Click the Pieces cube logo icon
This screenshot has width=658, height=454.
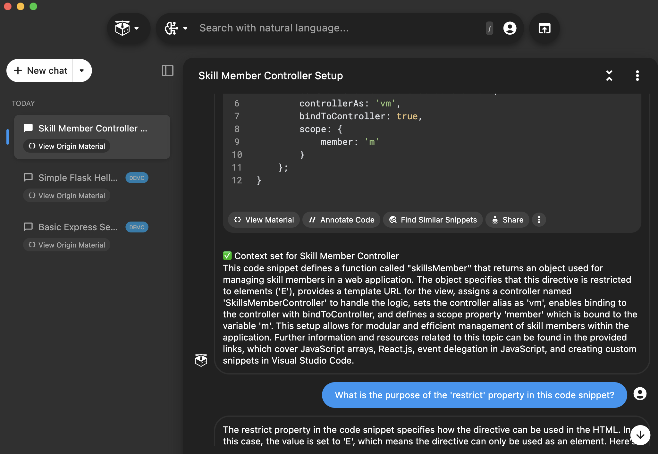(x=122, y=28)
